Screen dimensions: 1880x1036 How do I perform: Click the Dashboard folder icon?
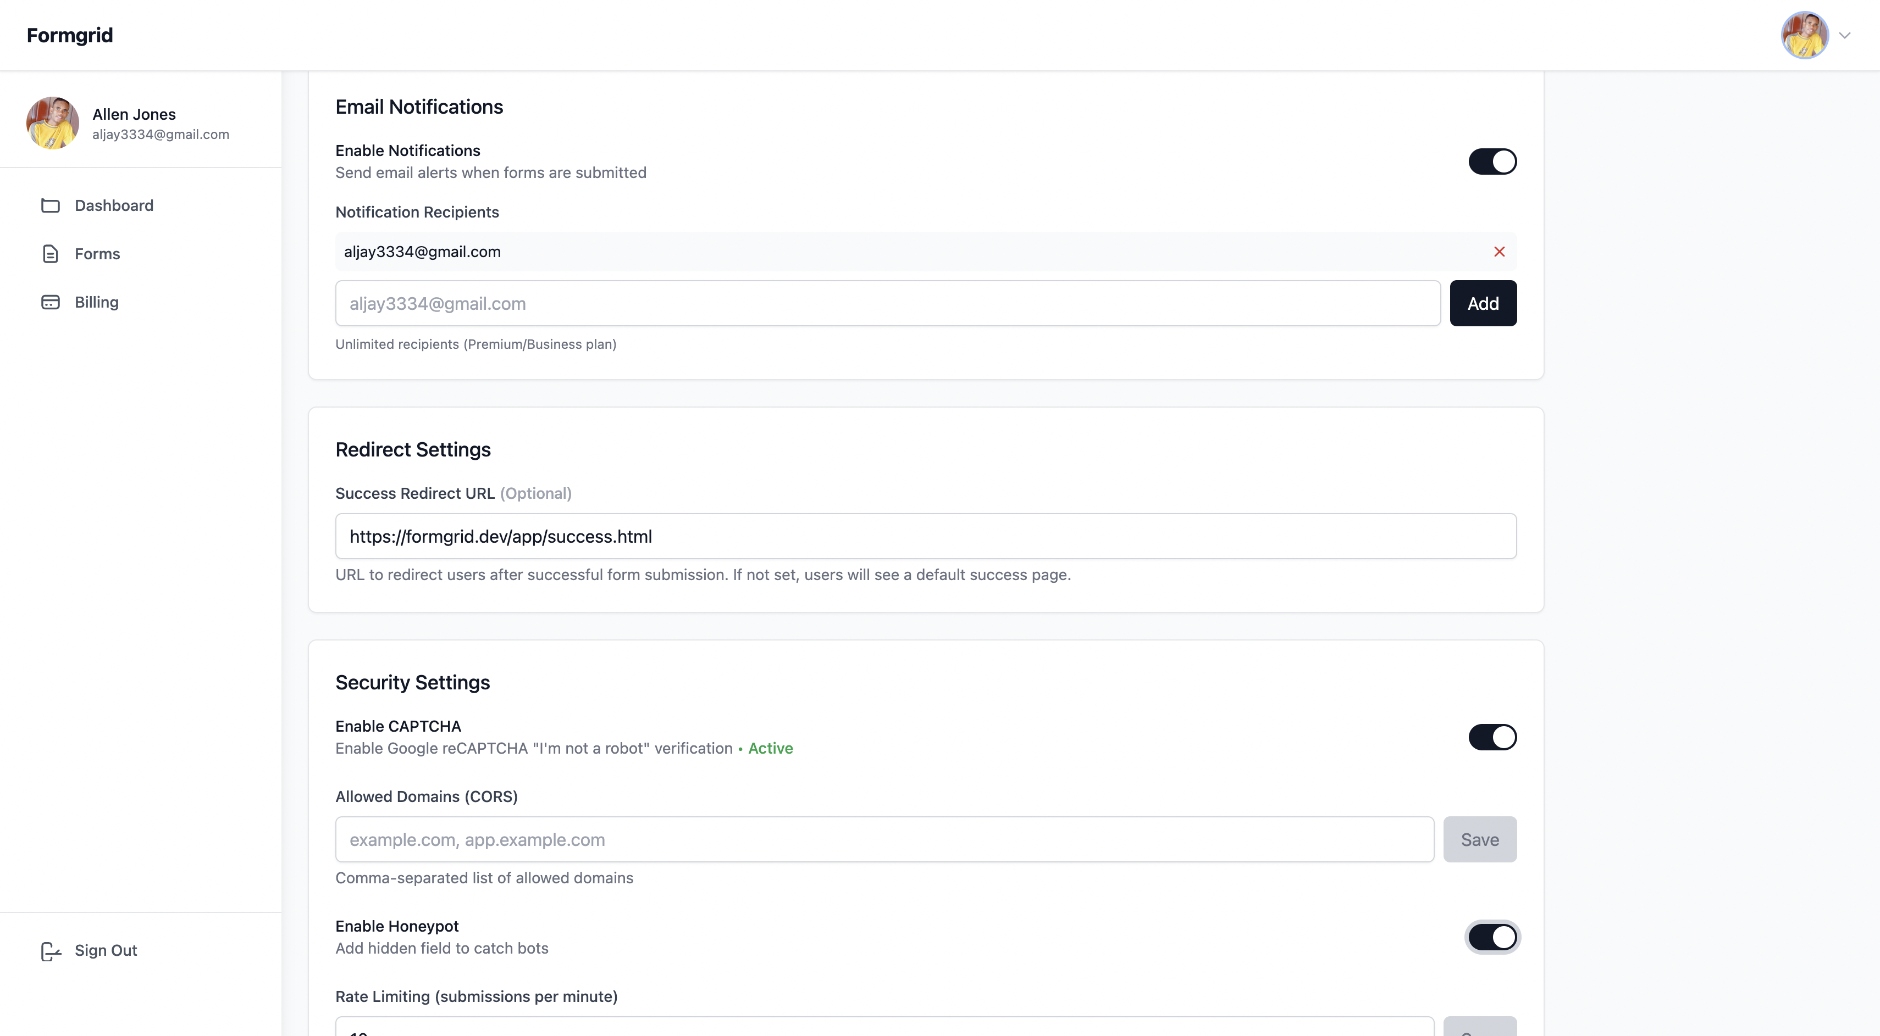coord(51,205)
